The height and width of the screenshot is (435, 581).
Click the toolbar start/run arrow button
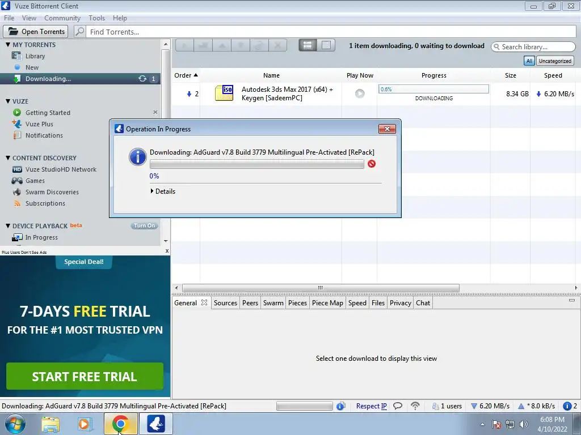pos(184,45)
